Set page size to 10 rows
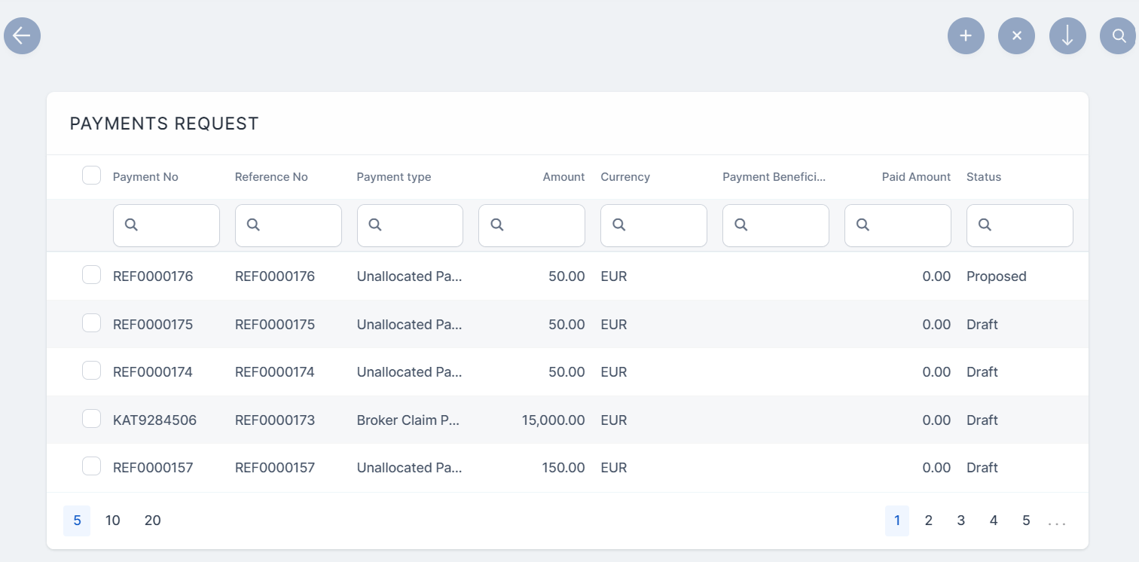Image resolution: width=1139 pixels, height=562 pixels. point(113,521)
